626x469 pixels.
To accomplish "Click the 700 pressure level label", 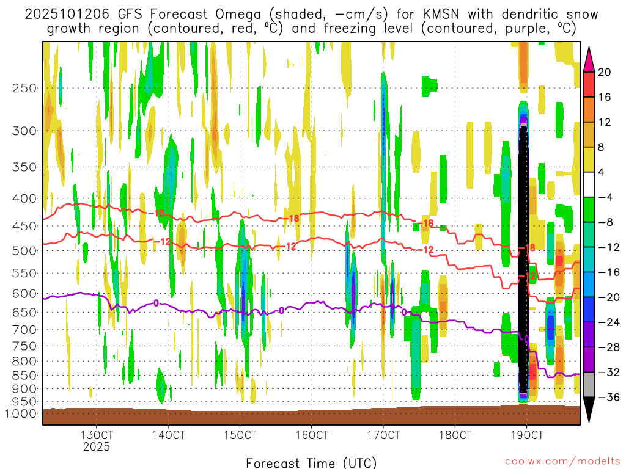I will pos(24,330).
